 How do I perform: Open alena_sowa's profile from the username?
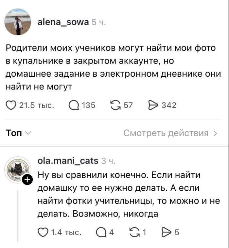pyautogui.click(x=63, y=22)
